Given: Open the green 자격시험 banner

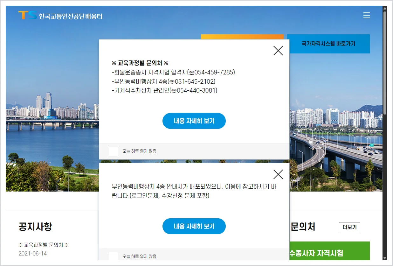Looking at the screenshot, I should point(330,251).
